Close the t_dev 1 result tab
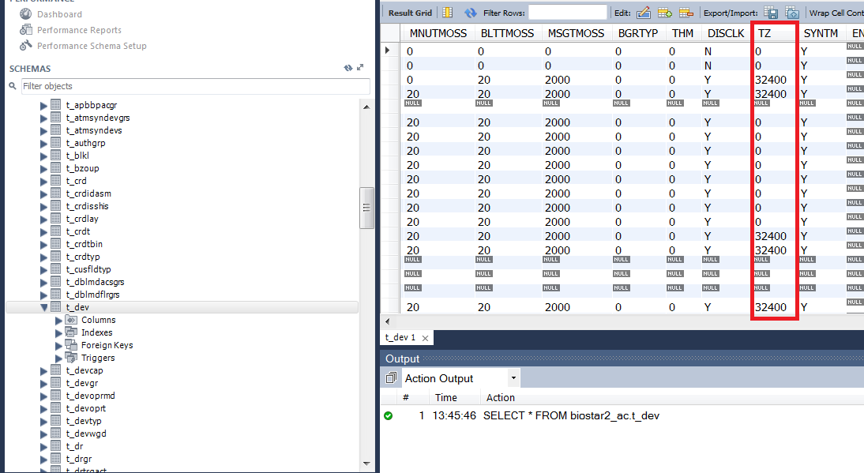The width and height of the screenshot is (864, 473). pyautogui.click(x=425, y=338)
